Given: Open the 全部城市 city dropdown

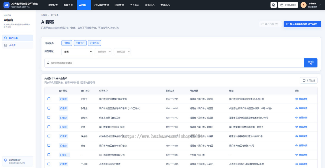Looking at the screenshot, I should point(103,51).
